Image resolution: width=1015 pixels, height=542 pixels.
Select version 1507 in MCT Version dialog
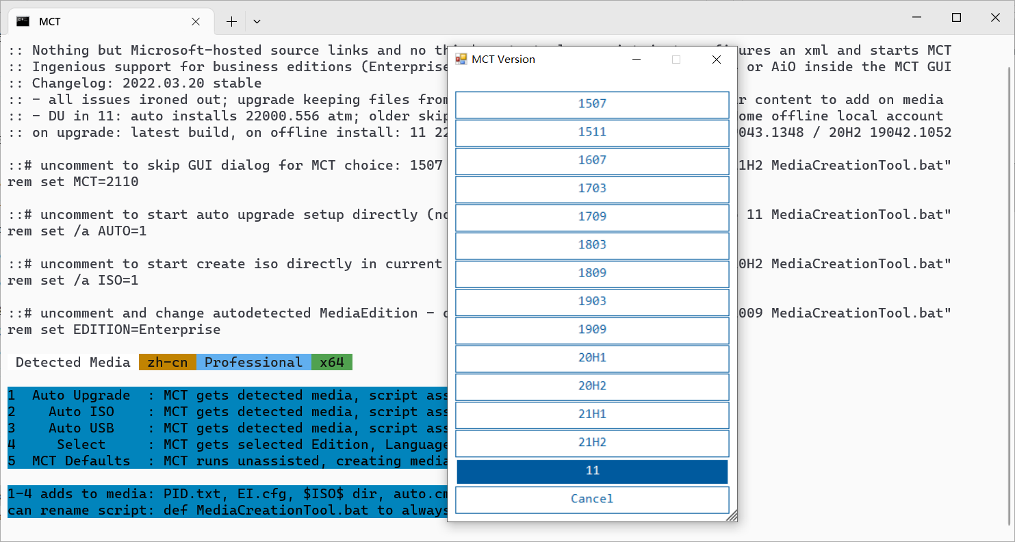pyautogui.click(x=592, y=104)
